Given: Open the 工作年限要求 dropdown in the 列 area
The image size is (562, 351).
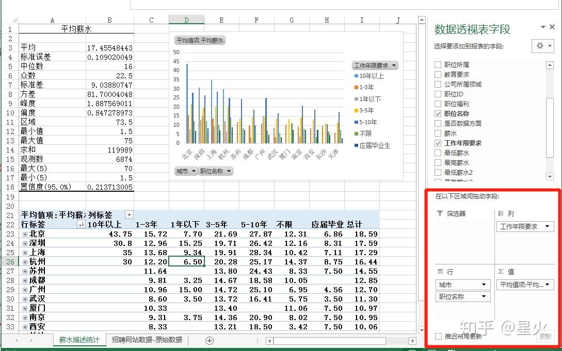Looking at the screenshot, I should click(x=549, y=225).
